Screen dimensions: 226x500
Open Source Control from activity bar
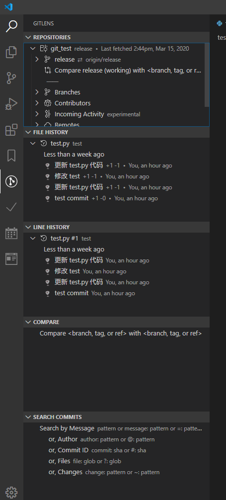(11, 78)
